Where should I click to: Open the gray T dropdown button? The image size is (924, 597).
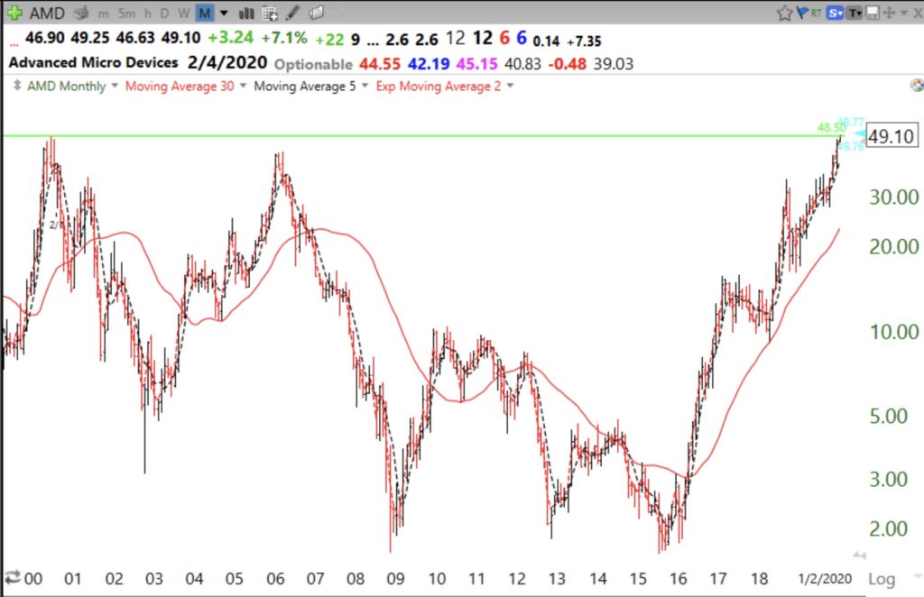click(x=855, y=13)
